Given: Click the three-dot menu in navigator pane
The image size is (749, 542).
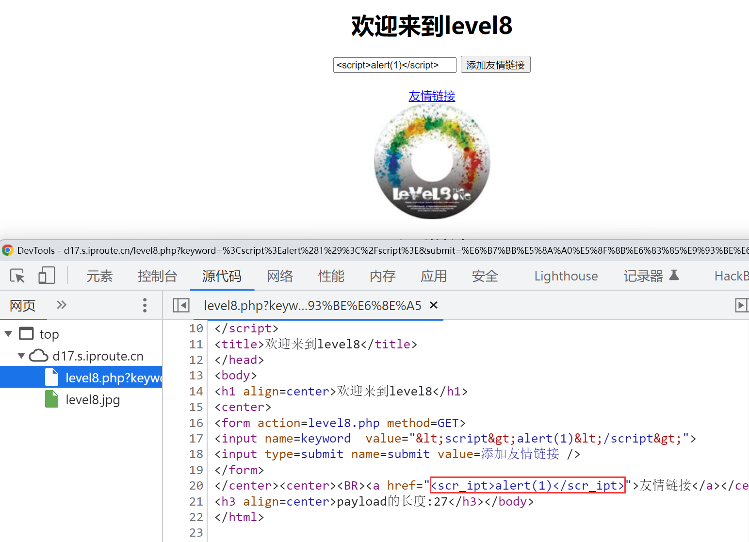Looking at the screenshot, I should coord(145,305).
